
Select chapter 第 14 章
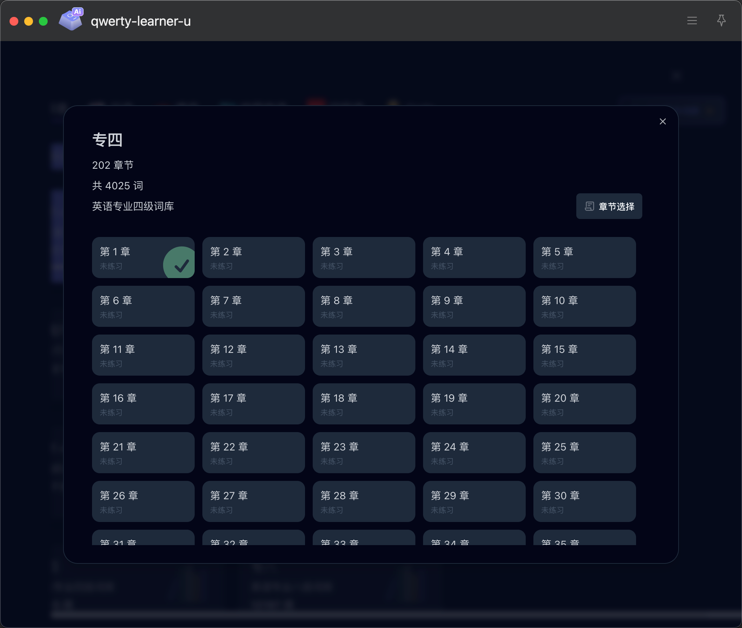point(474,355)
